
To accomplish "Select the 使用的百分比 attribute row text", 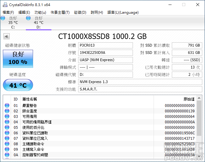I will point(33,128).
